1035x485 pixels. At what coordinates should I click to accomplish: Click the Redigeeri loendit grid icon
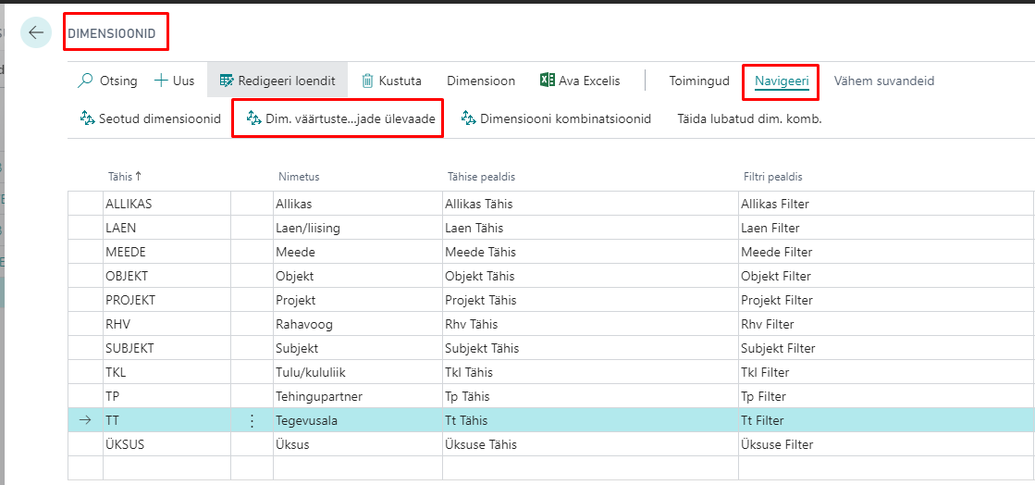[227, 81]
